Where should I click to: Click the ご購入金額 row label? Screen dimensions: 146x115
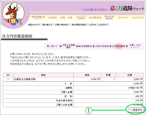pos(66,92)
